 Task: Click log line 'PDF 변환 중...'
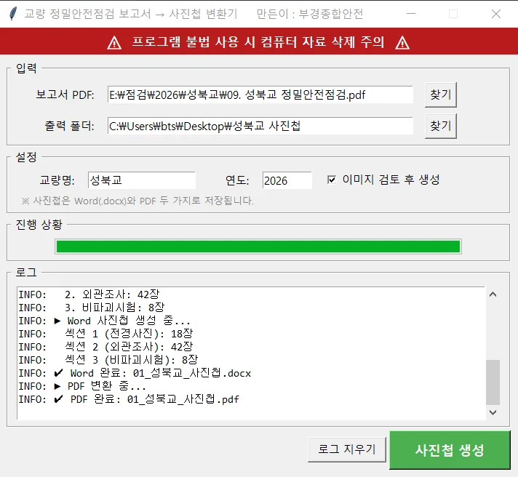pyautogui.click(x=82, y=386)
